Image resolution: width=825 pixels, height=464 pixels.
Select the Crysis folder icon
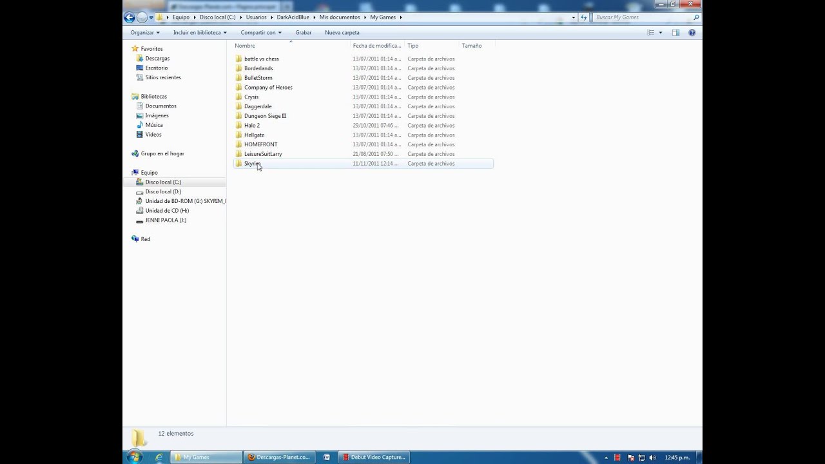point(238,97)
